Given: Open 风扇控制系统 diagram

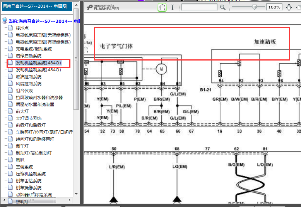Looking at the screenshot, I should pos(29,84).
